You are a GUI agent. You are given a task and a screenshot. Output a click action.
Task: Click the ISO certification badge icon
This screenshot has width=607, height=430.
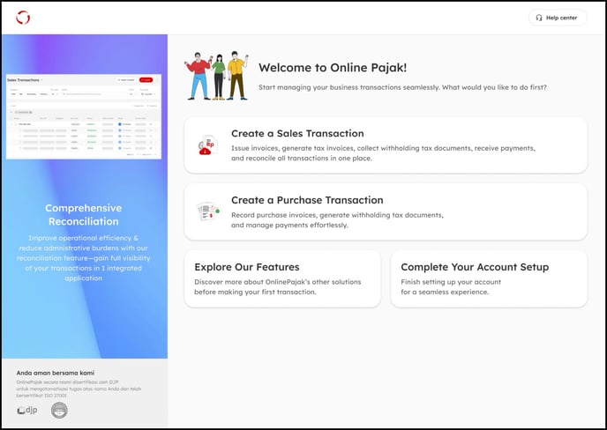pos(59,411)
